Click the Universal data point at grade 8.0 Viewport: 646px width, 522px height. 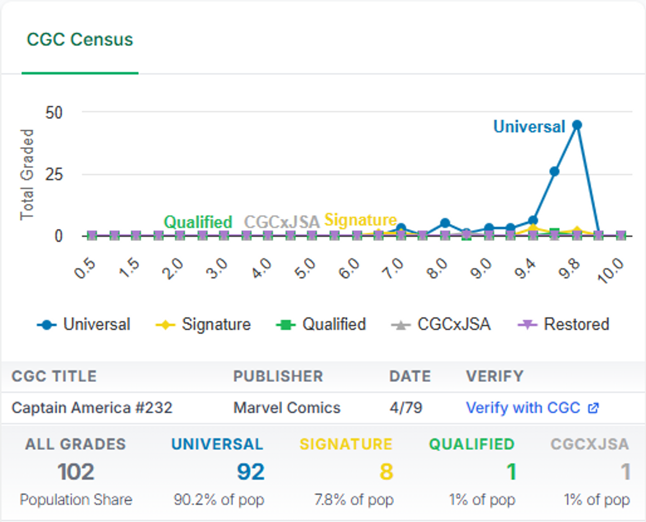pyautogui.click(x=445, y=223)
